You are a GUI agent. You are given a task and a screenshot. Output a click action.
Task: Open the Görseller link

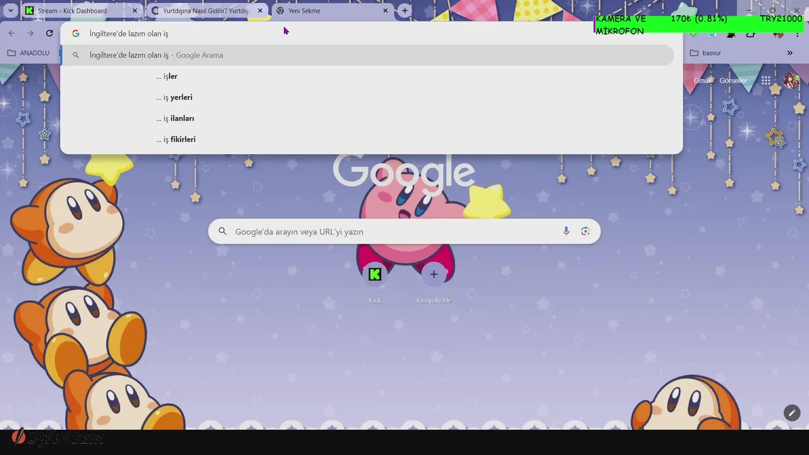click(733, 80)
